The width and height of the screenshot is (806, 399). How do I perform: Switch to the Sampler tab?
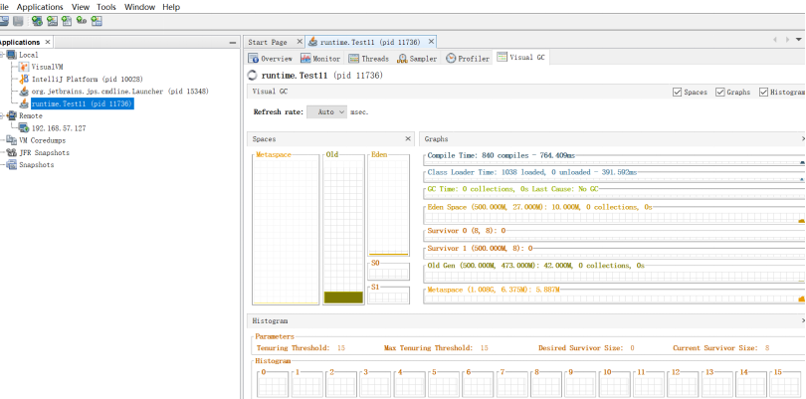[417, 58]
